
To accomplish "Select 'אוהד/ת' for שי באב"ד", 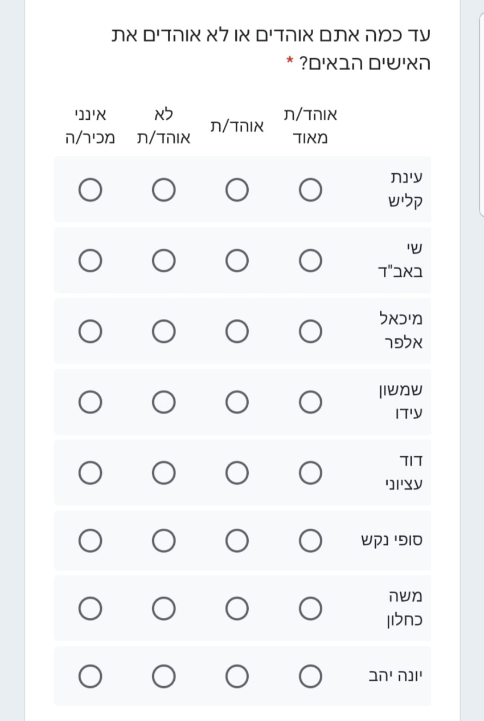I will click(x=237, y=261).
